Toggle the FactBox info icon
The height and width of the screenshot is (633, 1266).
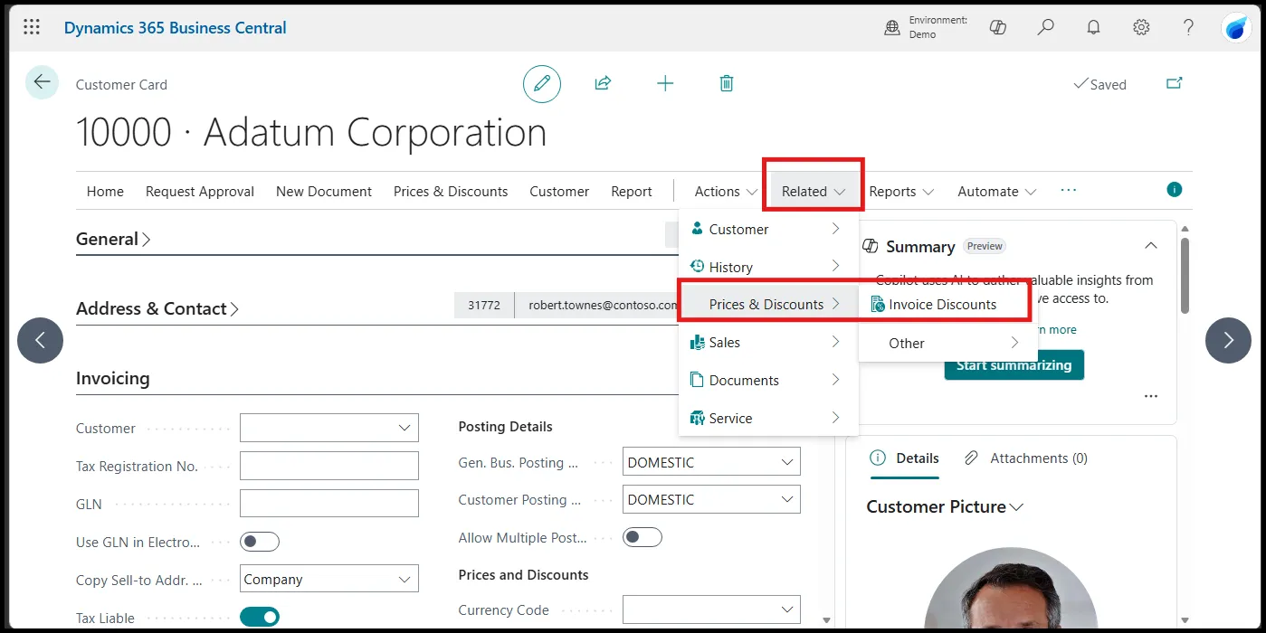(x=1175, y=190)
